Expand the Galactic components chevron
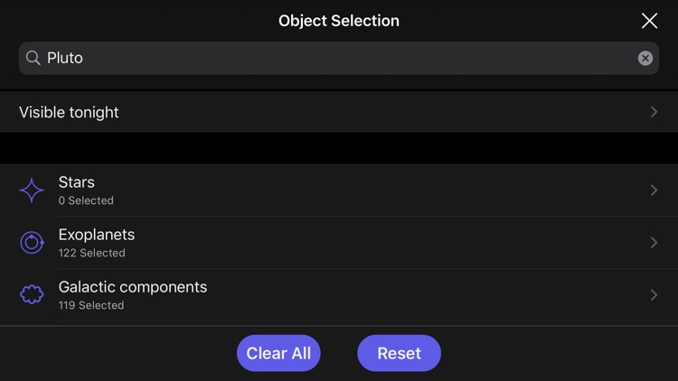This screenshot has height=381, width=678. pos(654,294)
